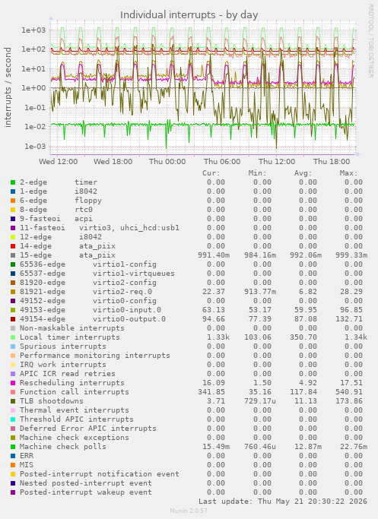
Task: Click the gray 15-edge ata_piix swatch
Action: (x=13, y=255)
